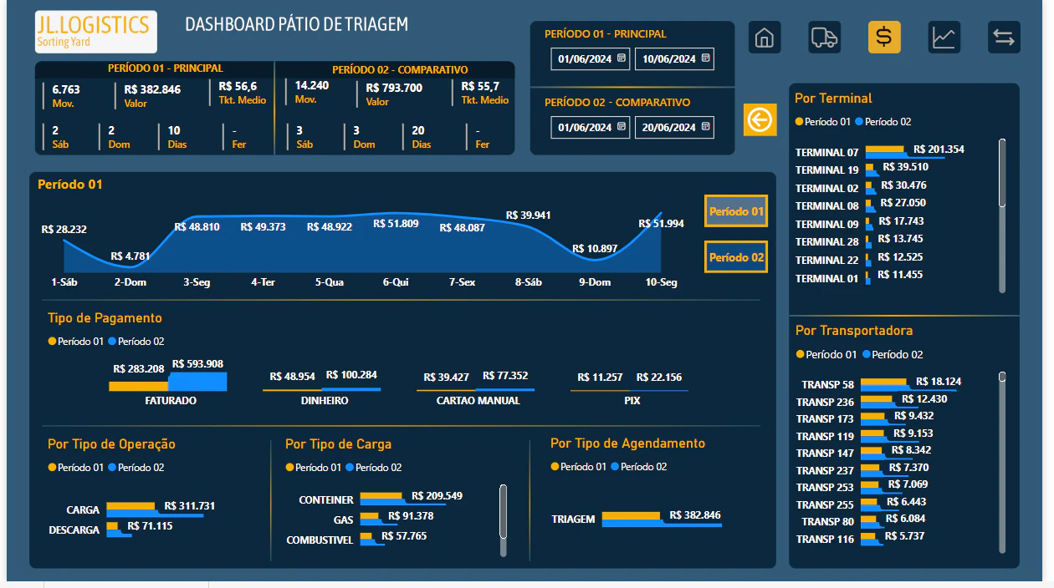Click the Por Transportadora list scrollbar

[1002, 377]
